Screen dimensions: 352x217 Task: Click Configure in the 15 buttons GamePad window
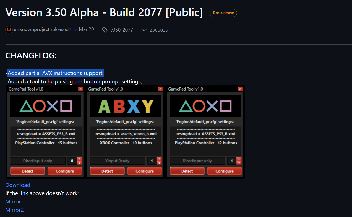tap(65, 171)
